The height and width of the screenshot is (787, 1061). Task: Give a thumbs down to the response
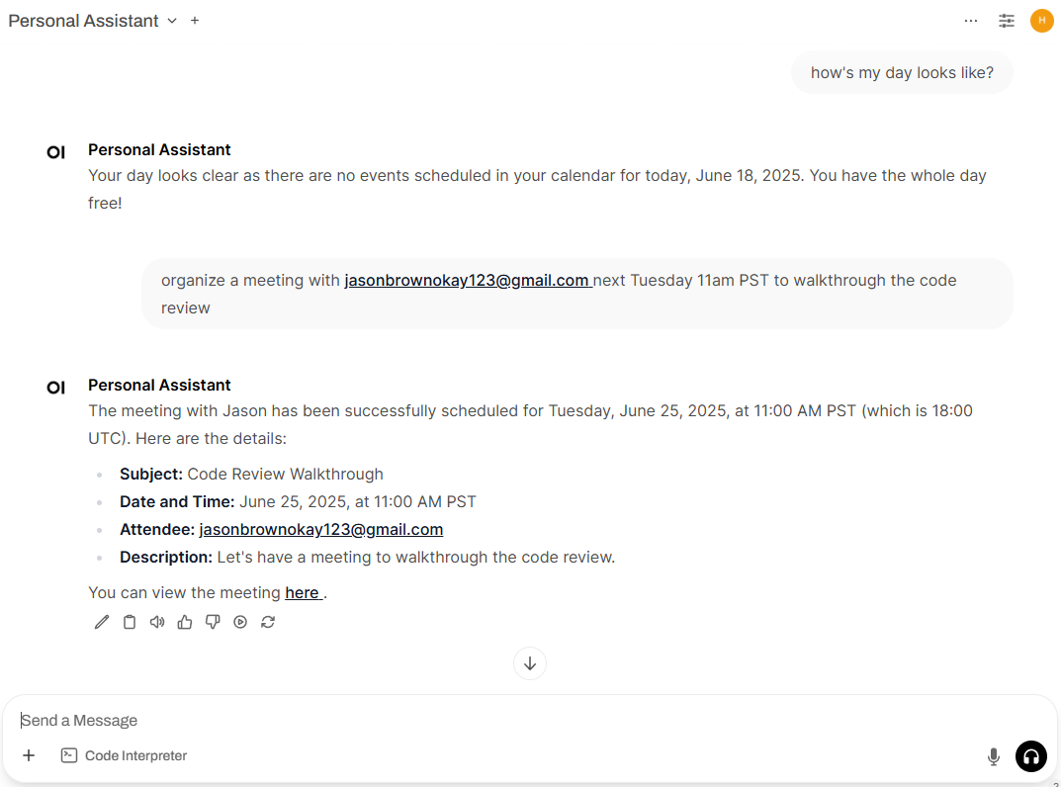(x=213, y=622)
